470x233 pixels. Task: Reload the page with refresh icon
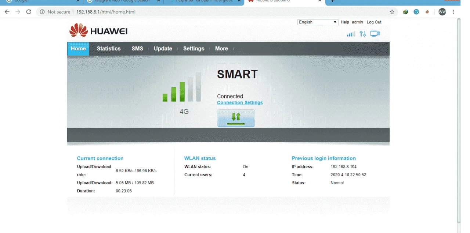[29, 12]
